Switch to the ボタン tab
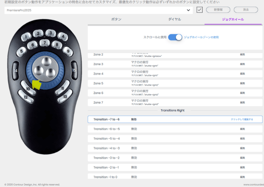The width and height of the screenshot is (264, 187). pyautogui.click(x=117, y=19)
